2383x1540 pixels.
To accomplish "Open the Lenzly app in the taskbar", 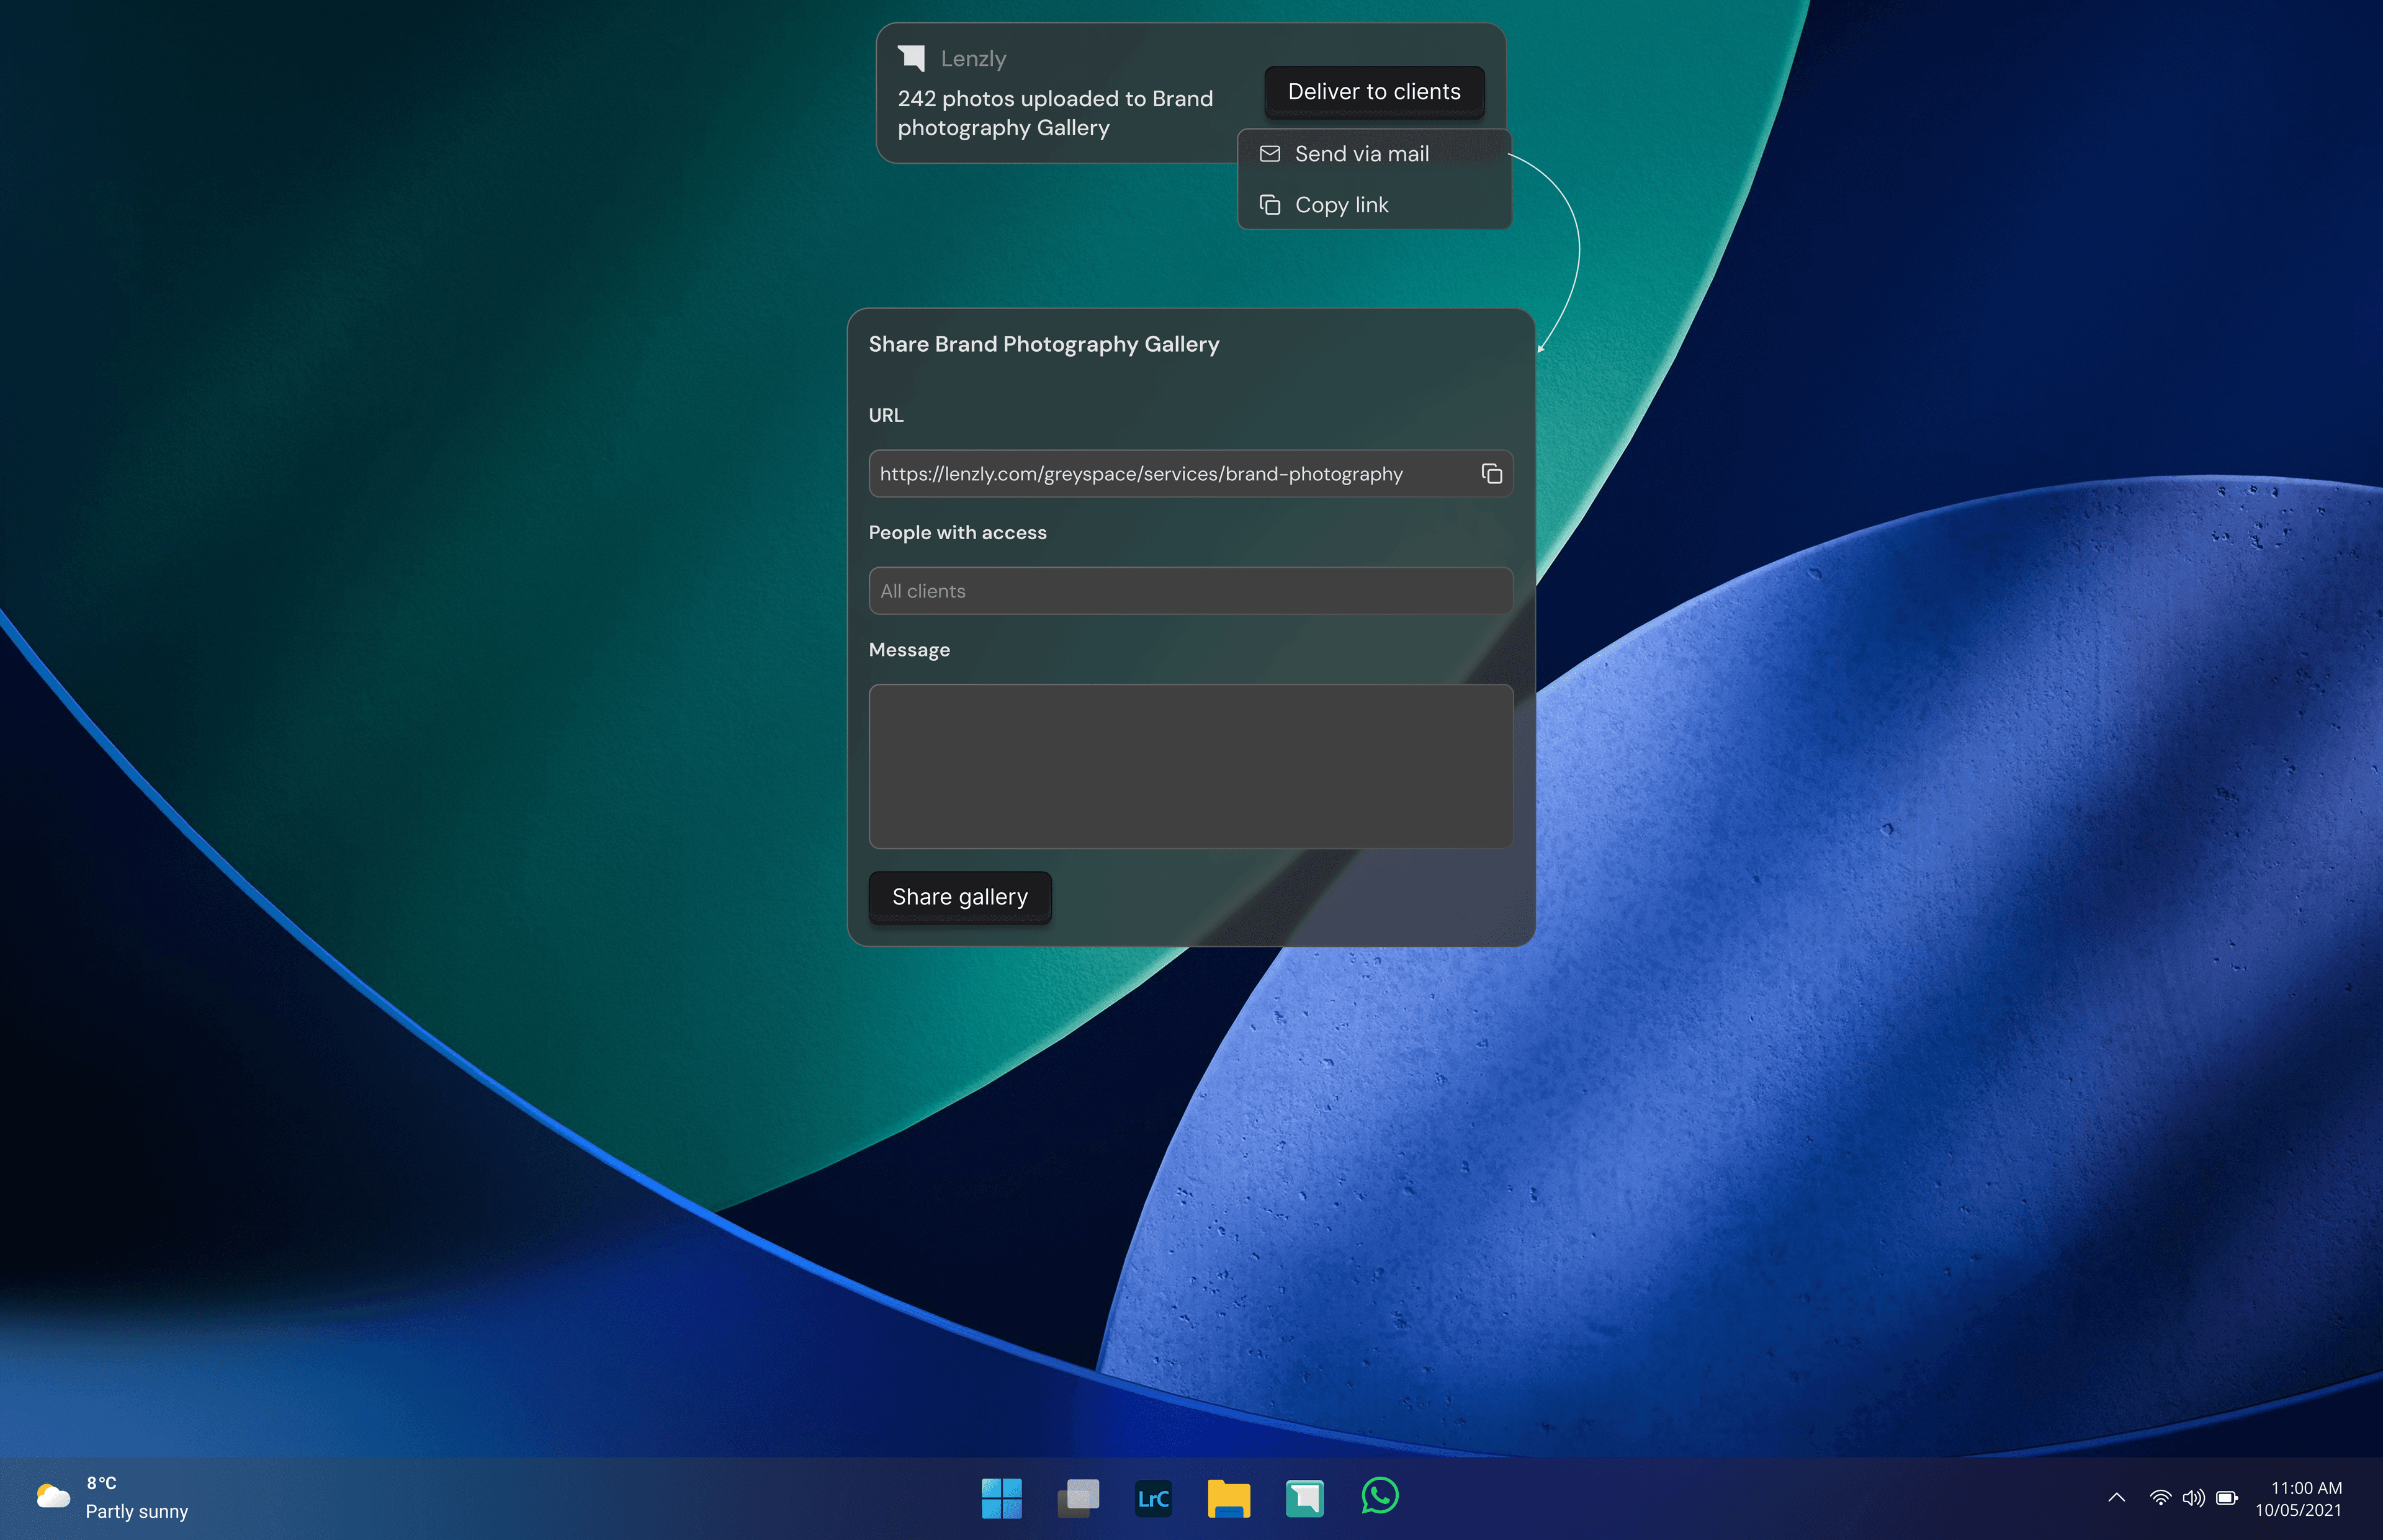I will point(1304,1498).
